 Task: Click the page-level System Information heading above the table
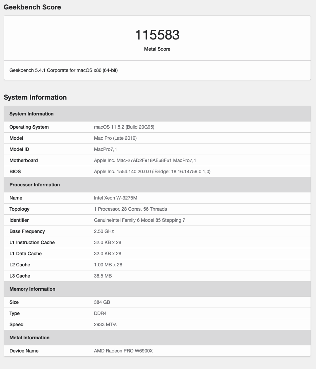[35, 97]
